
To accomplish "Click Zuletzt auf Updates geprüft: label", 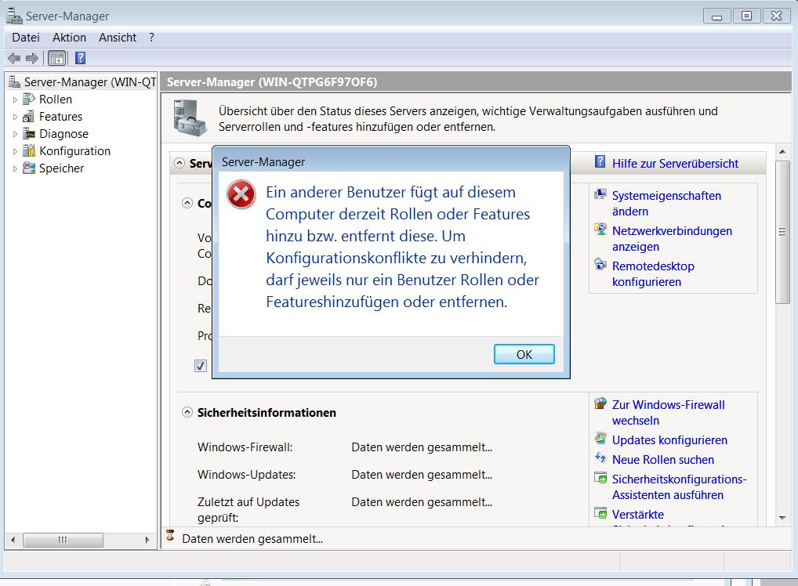I will coord(248,510).
